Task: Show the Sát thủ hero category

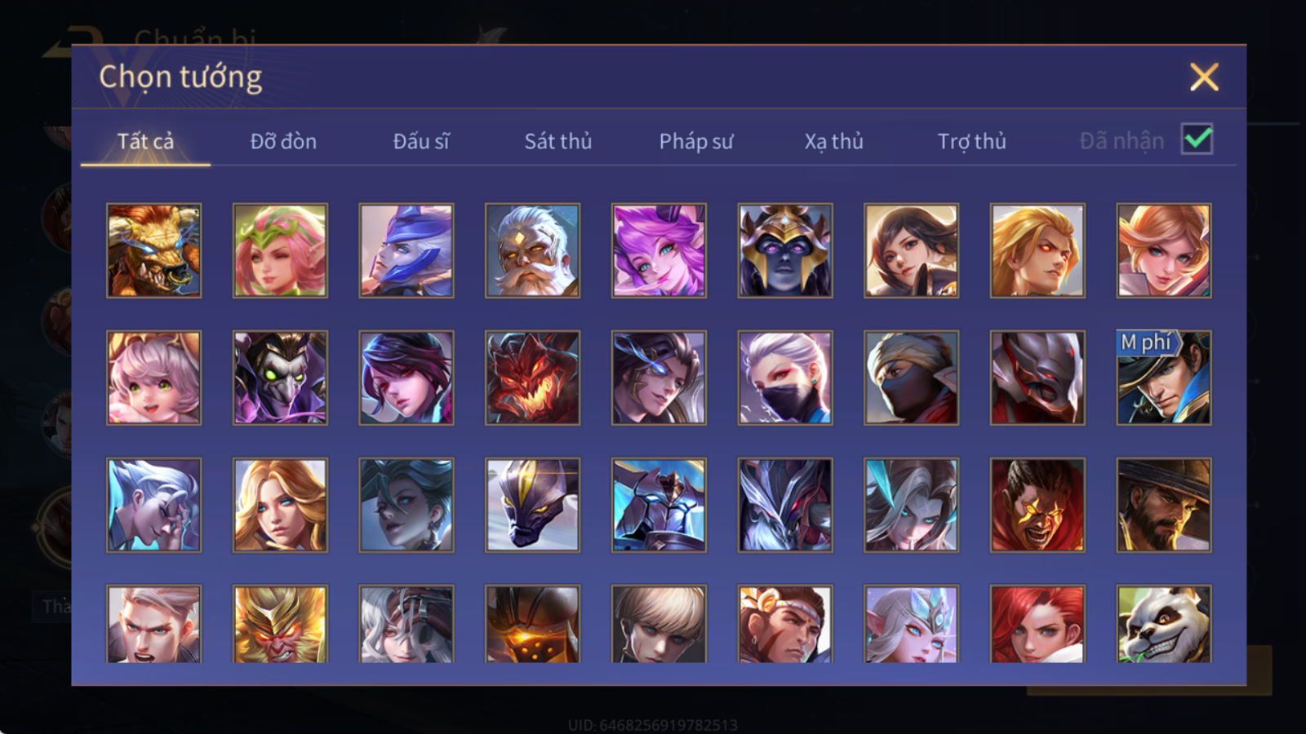Action: coord(558,141)
